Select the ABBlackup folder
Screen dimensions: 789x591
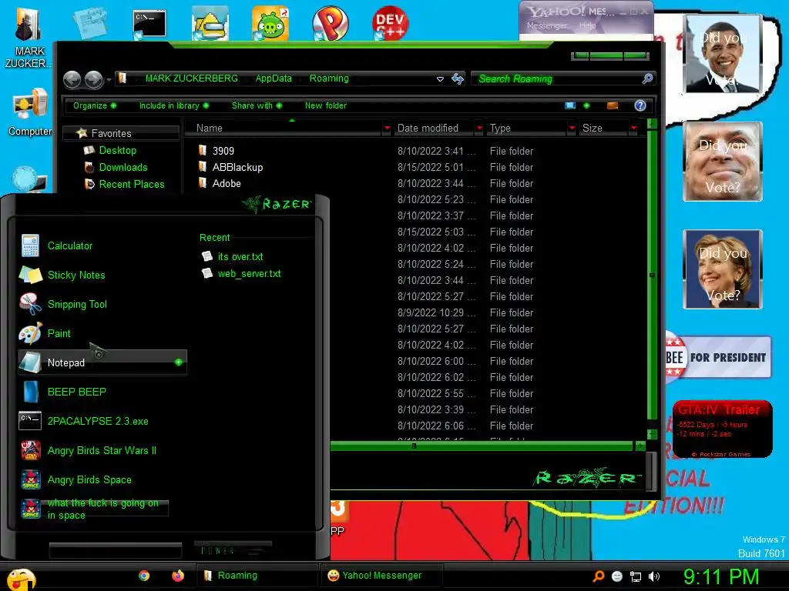click(237, 167)
